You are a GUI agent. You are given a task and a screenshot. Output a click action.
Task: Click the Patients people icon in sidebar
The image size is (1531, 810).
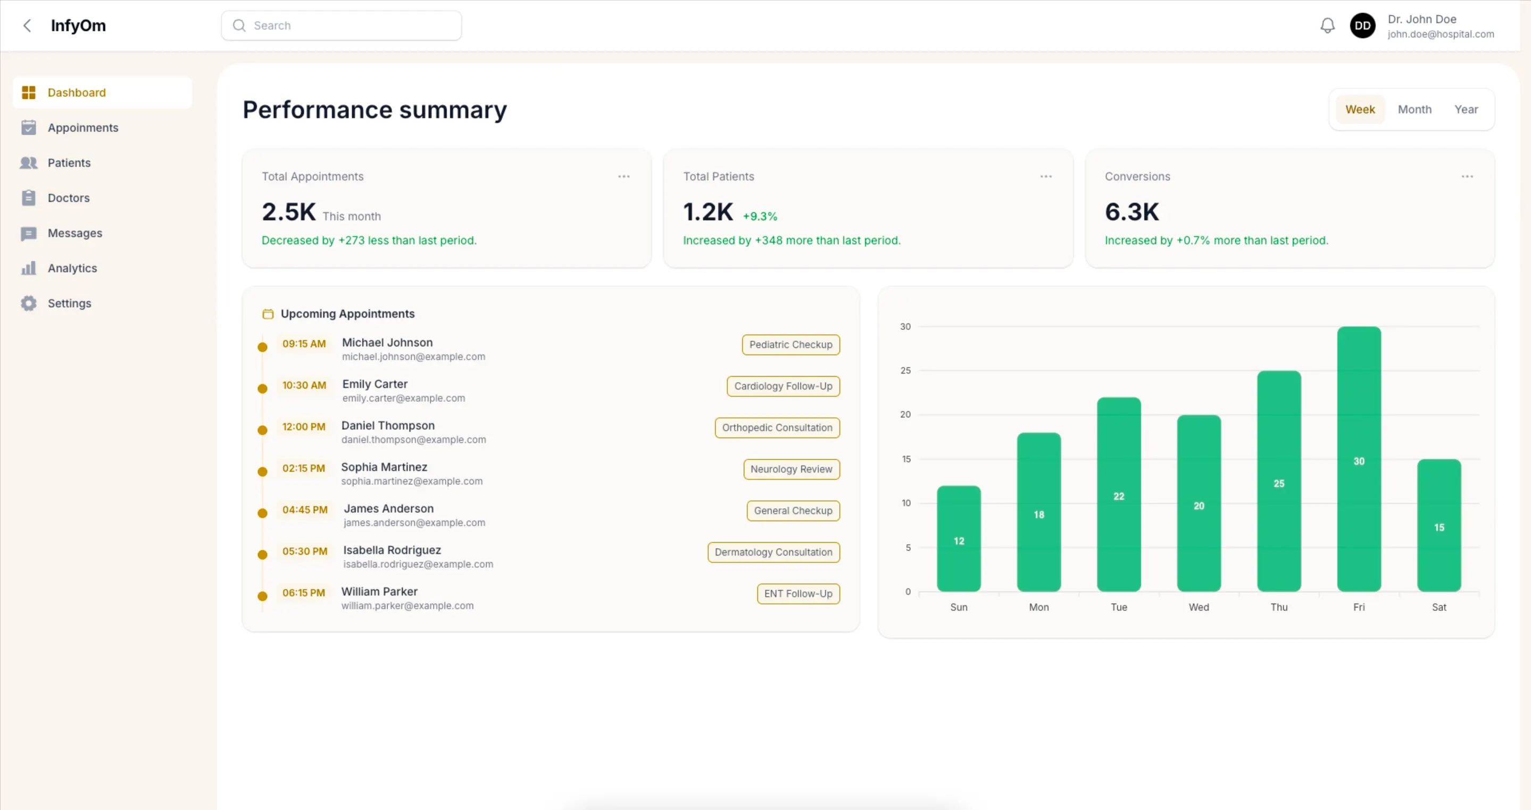click(29, 162)
